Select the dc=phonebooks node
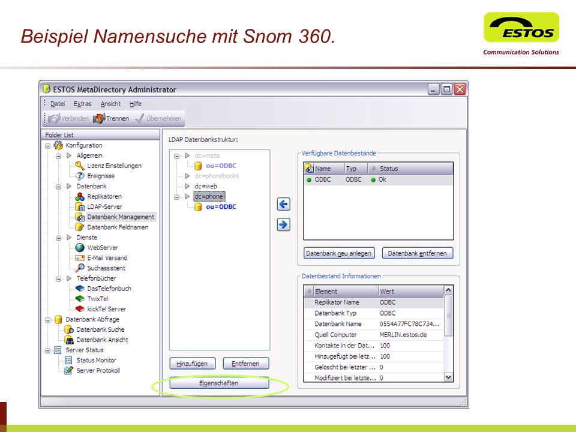576x432 pixels. (217, 176)
